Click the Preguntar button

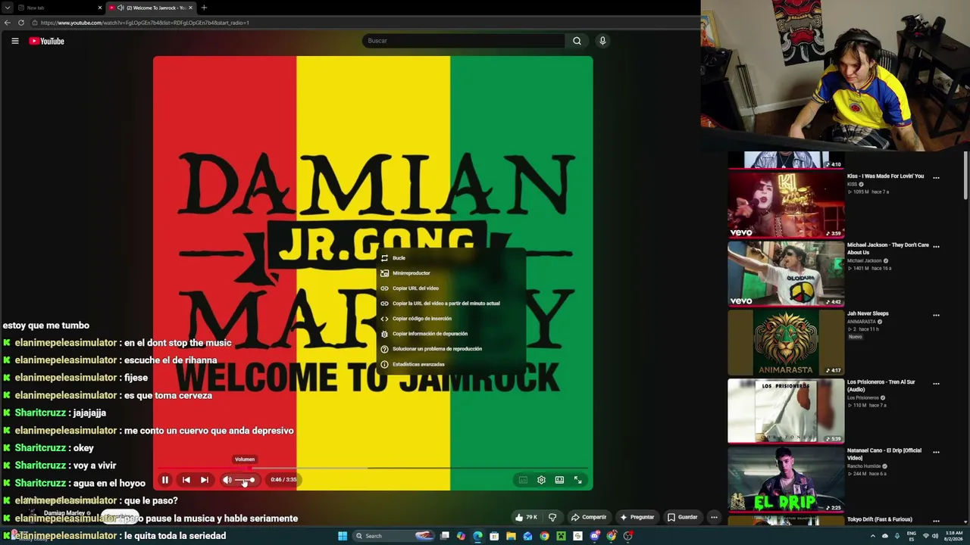click(637, 518)
